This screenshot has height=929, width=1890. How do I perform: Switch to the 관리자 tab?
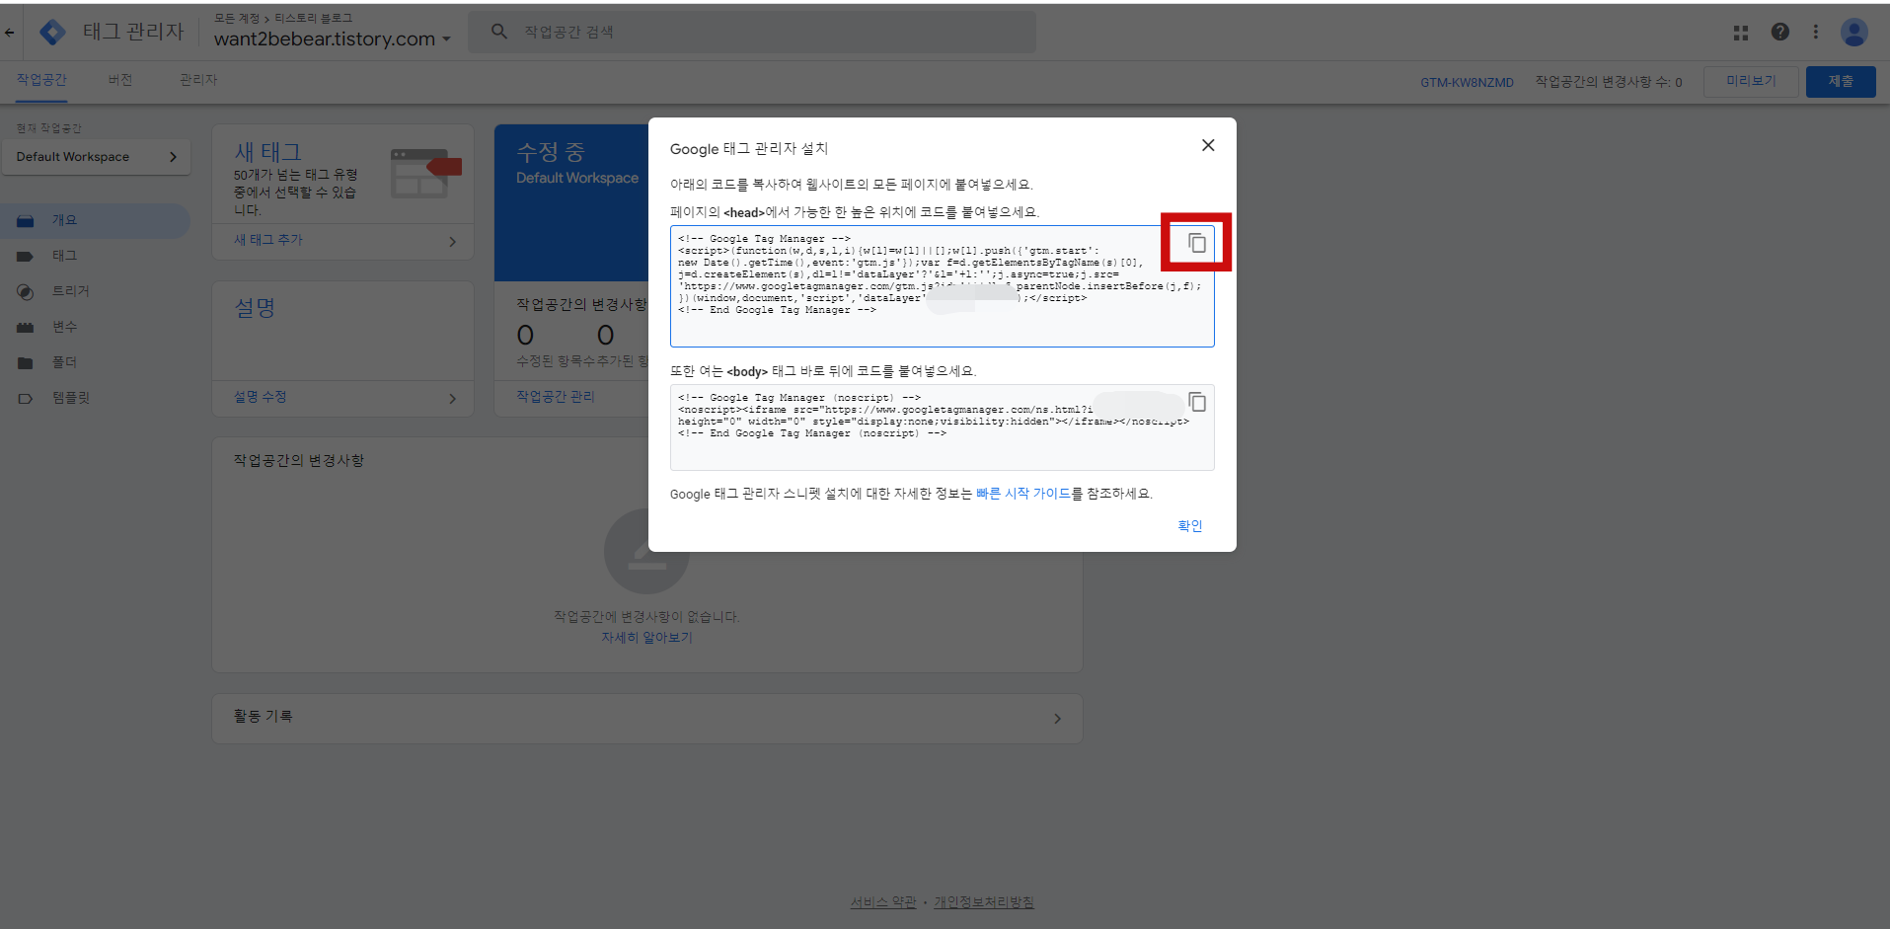(198, 80)
